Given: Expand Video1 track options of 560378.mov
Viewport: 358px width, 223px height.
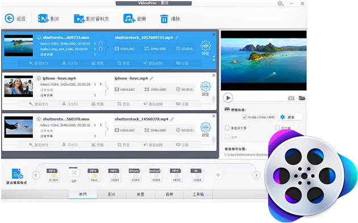Looking at the screenshot, I should click(95, 125).
